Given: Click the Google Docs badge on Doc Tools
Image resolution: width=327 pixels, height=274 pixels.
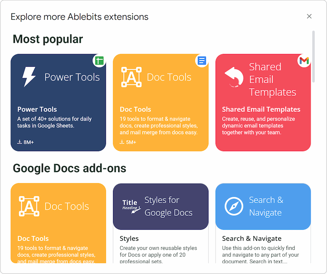Looking at the screenshot, I should click(x=202, y=61).
